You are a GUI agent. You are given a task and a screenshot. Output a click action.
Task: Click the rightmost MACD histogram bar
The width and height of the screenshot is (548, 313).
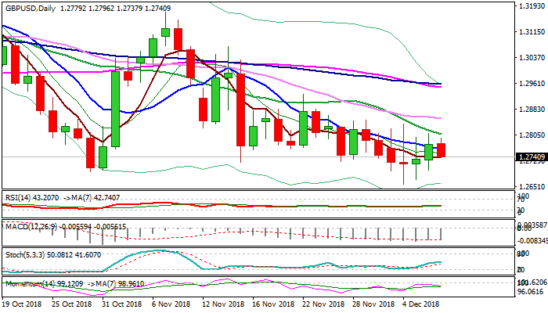pos(442,234)
